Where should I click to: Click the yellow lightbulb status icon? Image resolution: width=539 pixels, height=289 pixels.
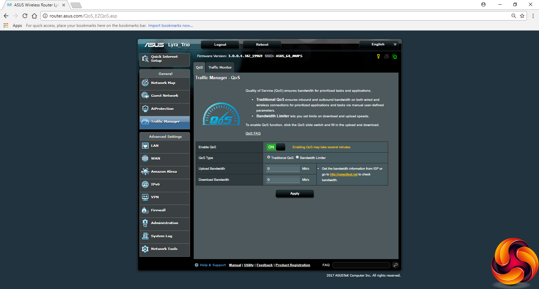(378, 56)
